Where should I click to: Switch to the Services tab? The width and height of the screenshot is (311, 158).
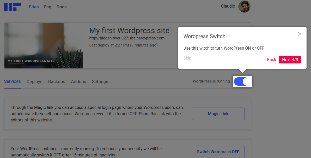[x=13, y=81]
